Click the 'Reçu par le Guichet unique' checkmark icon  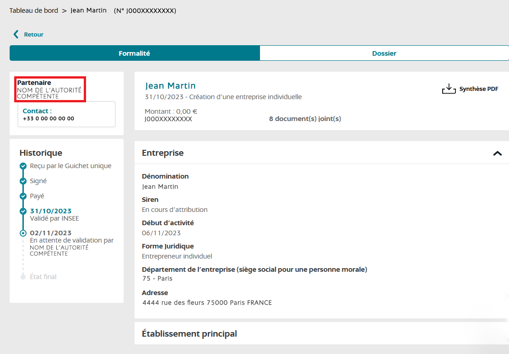click(x=23, y=166)
